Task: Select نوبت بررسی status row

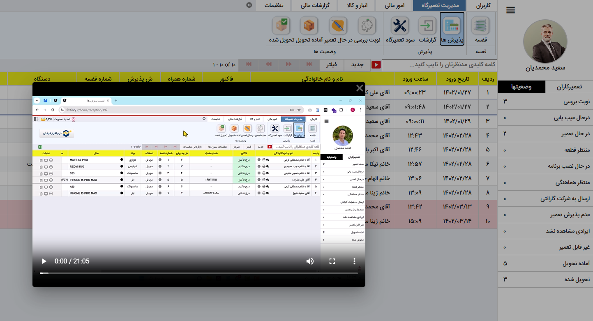Action: point(545,101)
